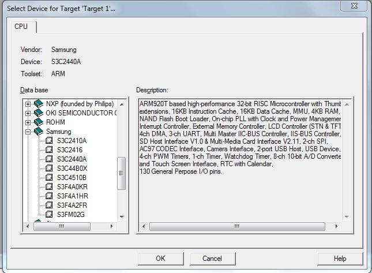Click the chip icon beside S3F4A2FR
Viewport: 372px width, 273px height.
[49, 205]
